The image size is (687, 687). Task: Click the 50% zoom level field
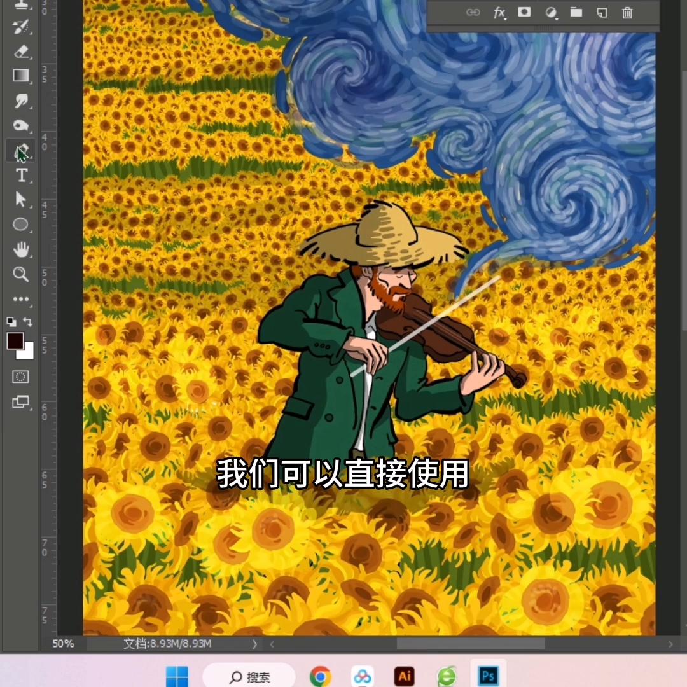tap(63, 644)
